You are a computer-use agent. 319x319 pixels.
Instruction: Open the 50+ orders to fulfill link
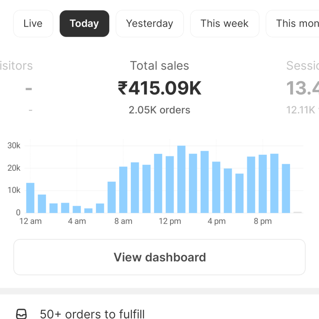tap(92, 314)
